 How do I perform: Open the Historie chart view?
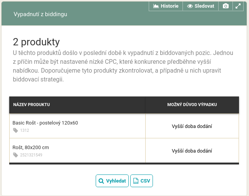point(166,6)
